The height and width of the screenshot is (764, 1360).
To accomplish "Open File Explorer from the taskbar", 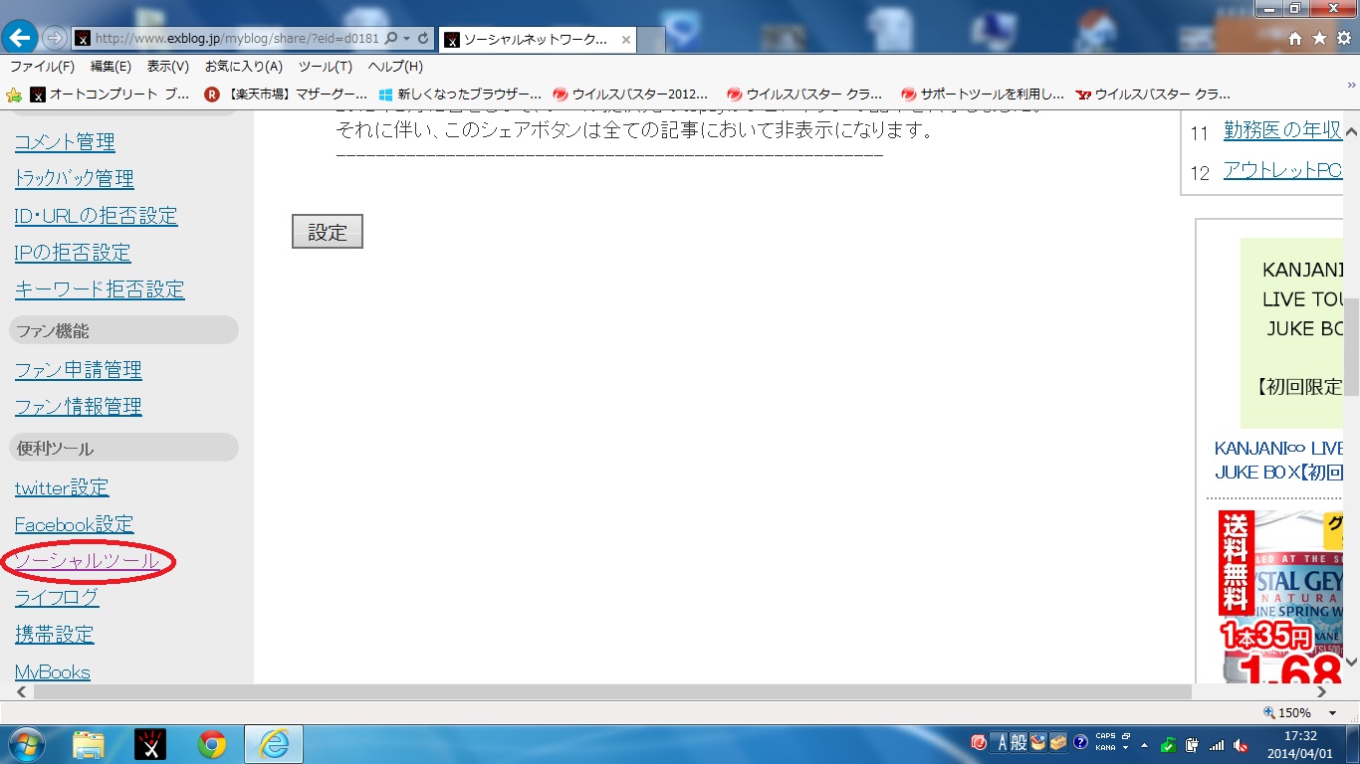I will tap(89, 744).
